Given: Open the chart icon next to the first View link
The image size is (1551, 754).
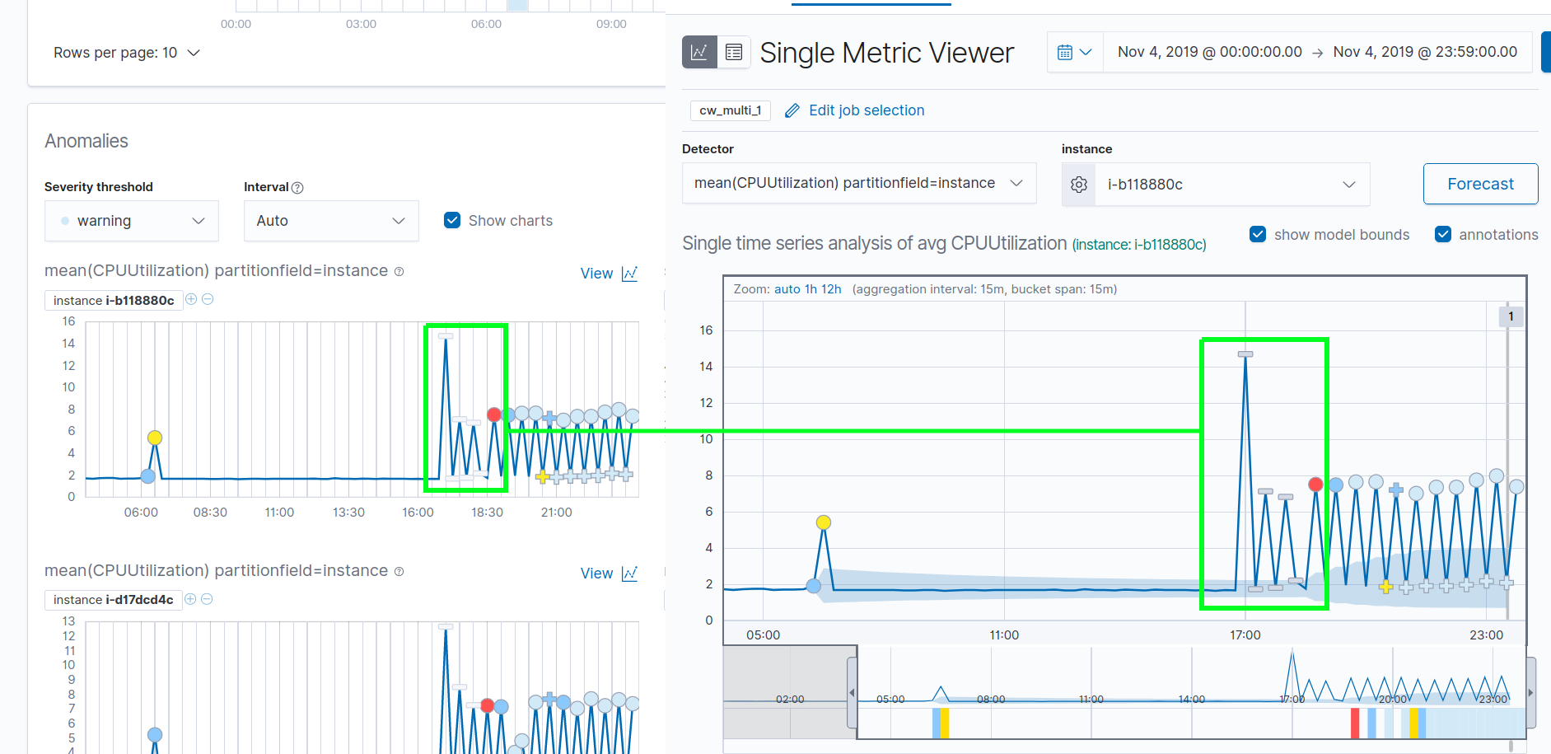Looking at the screenshot, I should coord(629,273).
